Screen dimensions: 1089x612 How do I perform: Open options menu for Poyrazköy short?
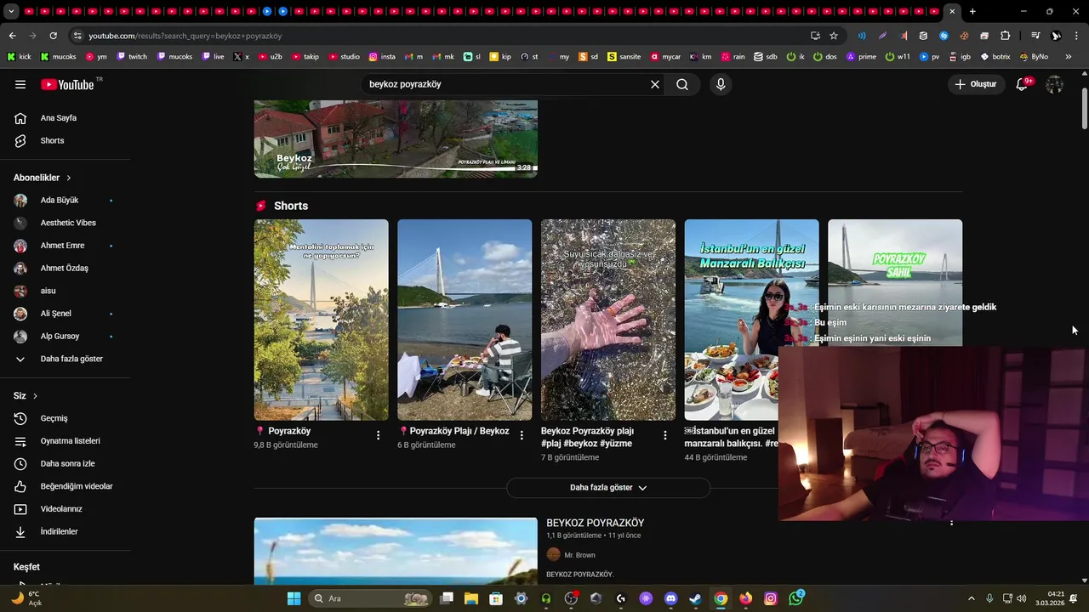[x=379, y=435]
